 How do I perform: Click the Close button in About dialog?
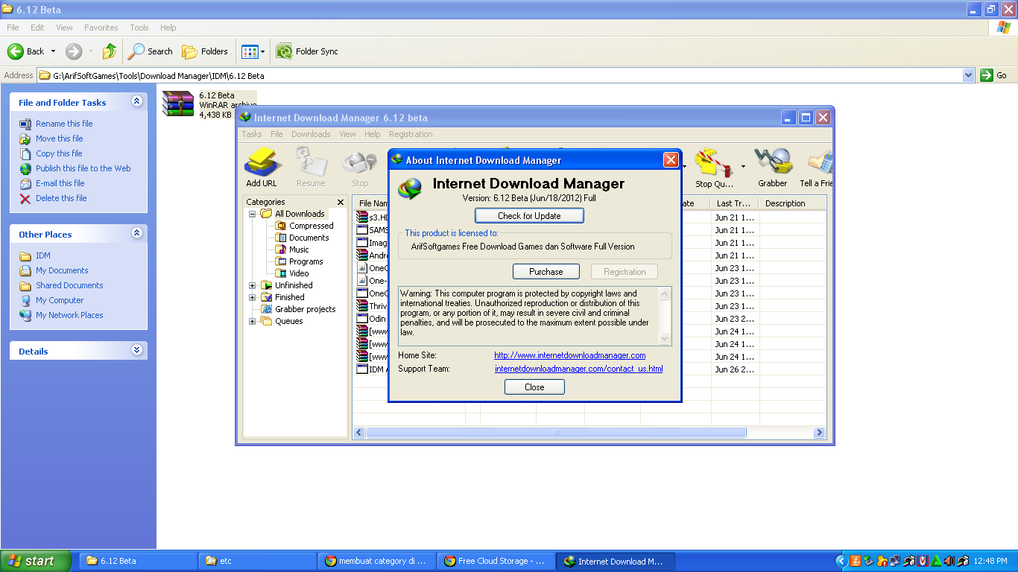point(534,387)
